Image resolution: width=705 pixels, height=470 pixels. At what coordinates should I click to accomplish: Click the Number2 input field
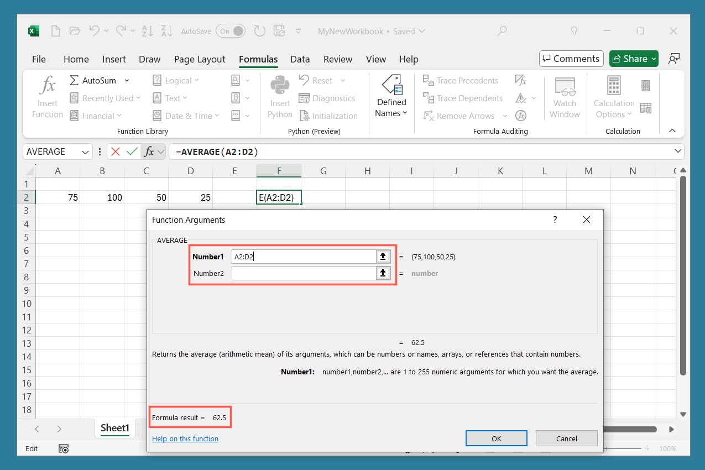(304, 273)
